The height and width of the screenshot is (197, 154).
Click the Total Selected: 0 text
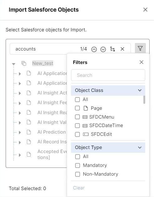coord(28,189)
